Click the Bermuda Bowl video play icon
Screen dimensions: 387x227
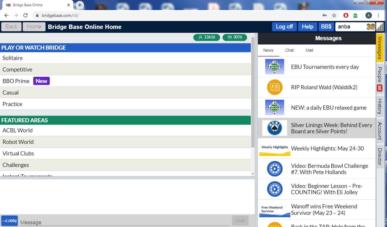pyautogui.click(x=274, y=169)
